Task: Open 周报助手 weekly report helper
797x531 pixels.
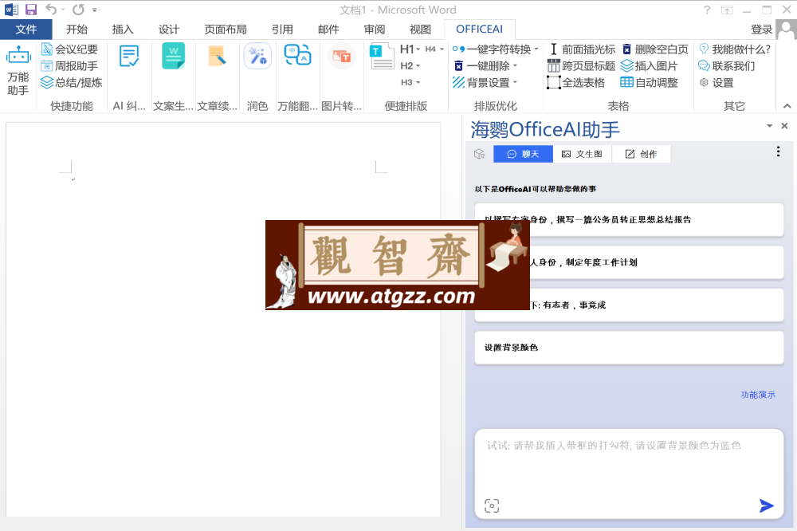Action: (69, 65)
